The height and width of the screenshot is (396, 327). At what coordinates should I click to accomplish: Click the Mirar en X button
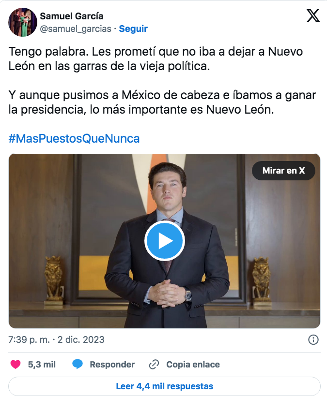tap(283, 171)
